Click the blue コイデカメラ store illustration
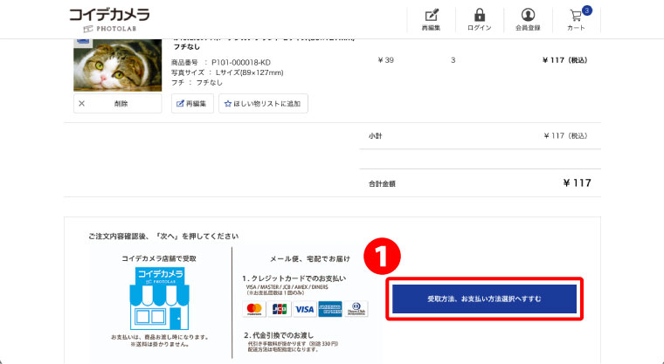Image resolution: width=664 pixels, height=364 pixels. (x=159, y=299)
